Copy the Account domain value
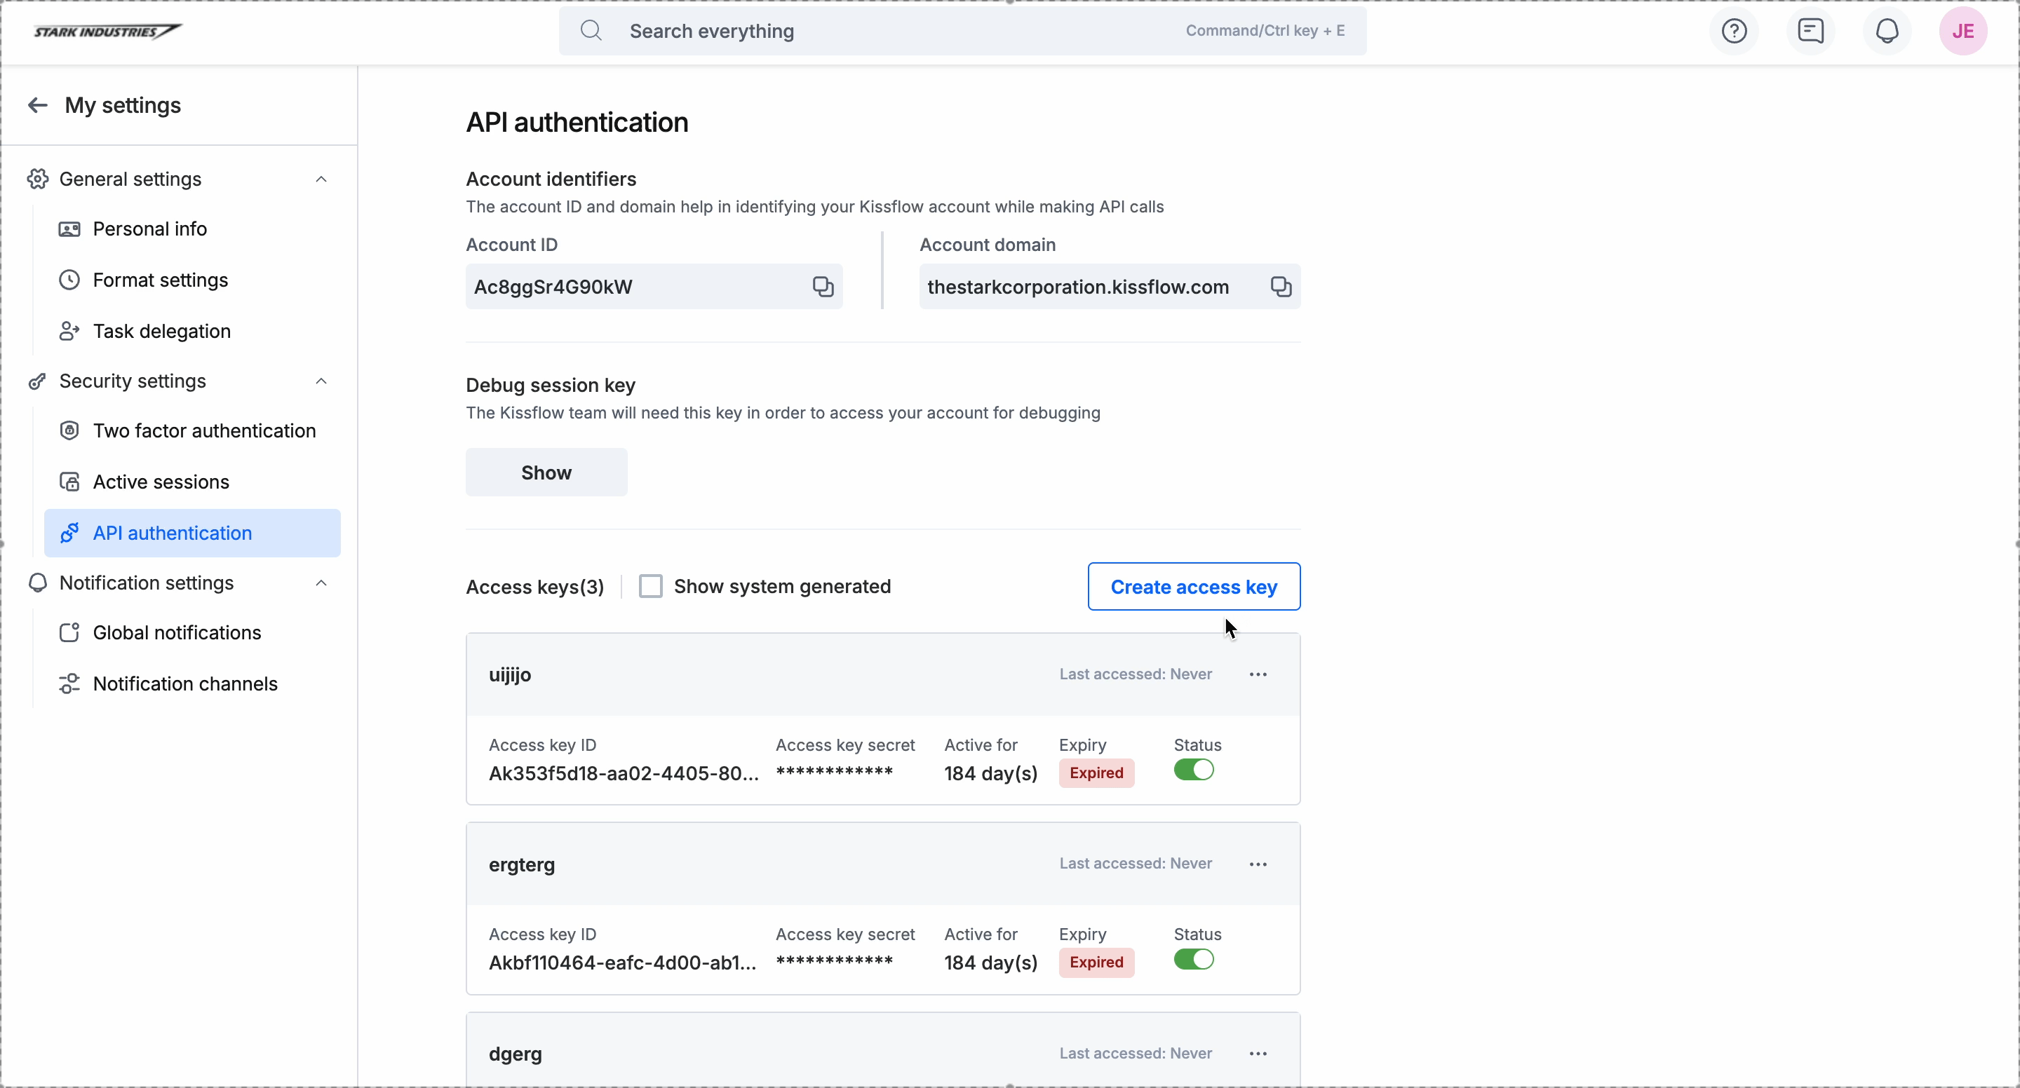 [1281, 287]
